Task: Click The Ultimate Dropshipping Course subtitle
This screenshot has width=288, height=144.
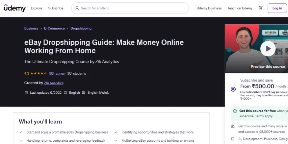Action: pos(72,61)
